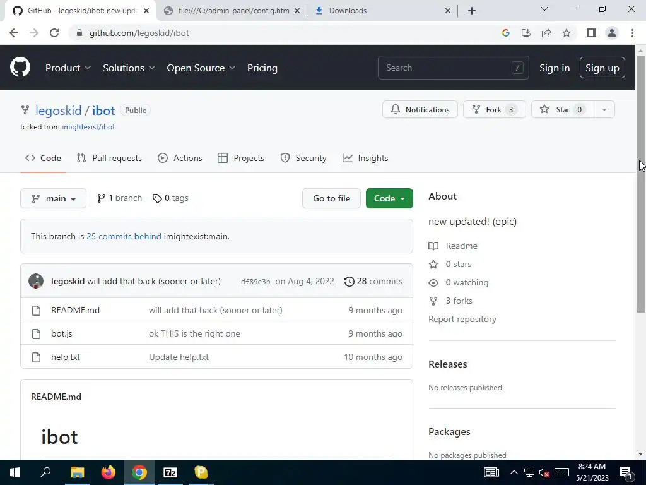Click the eye icon beside 0 watching
The width and height of the screenshot is (646, 485).
(433, 283)
